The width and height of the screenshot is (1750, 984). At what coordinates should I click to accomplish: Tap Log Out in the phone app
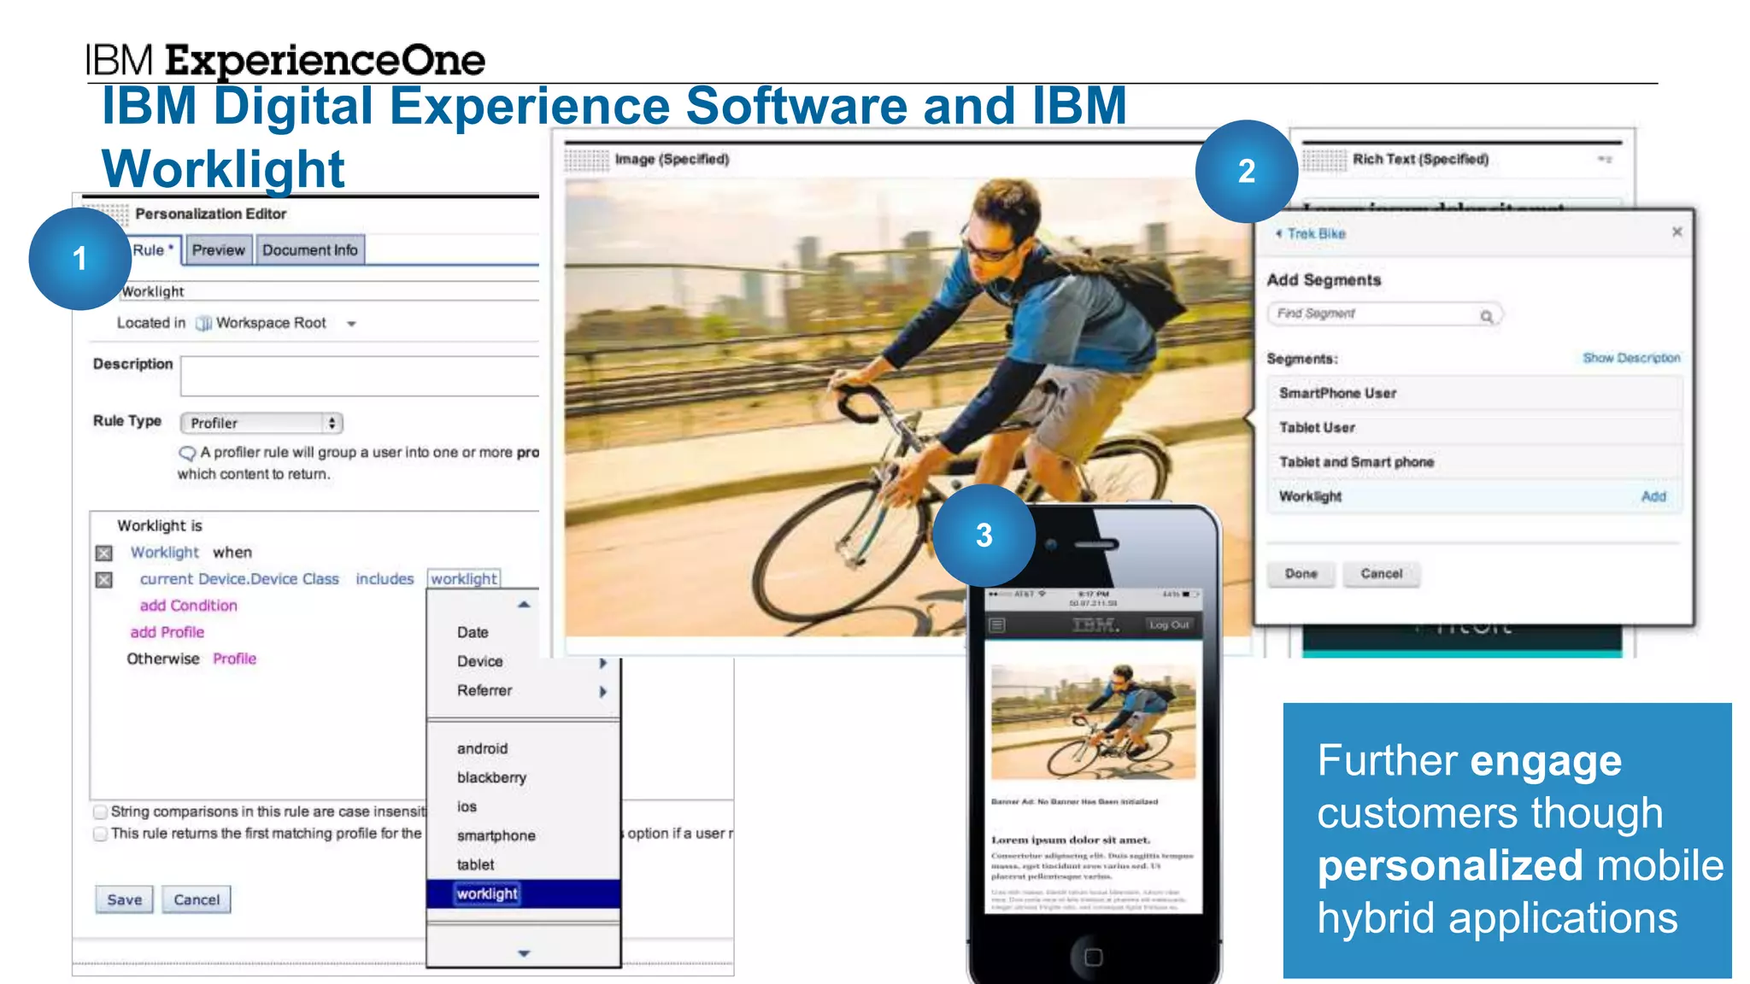[x=1169, y=625]
